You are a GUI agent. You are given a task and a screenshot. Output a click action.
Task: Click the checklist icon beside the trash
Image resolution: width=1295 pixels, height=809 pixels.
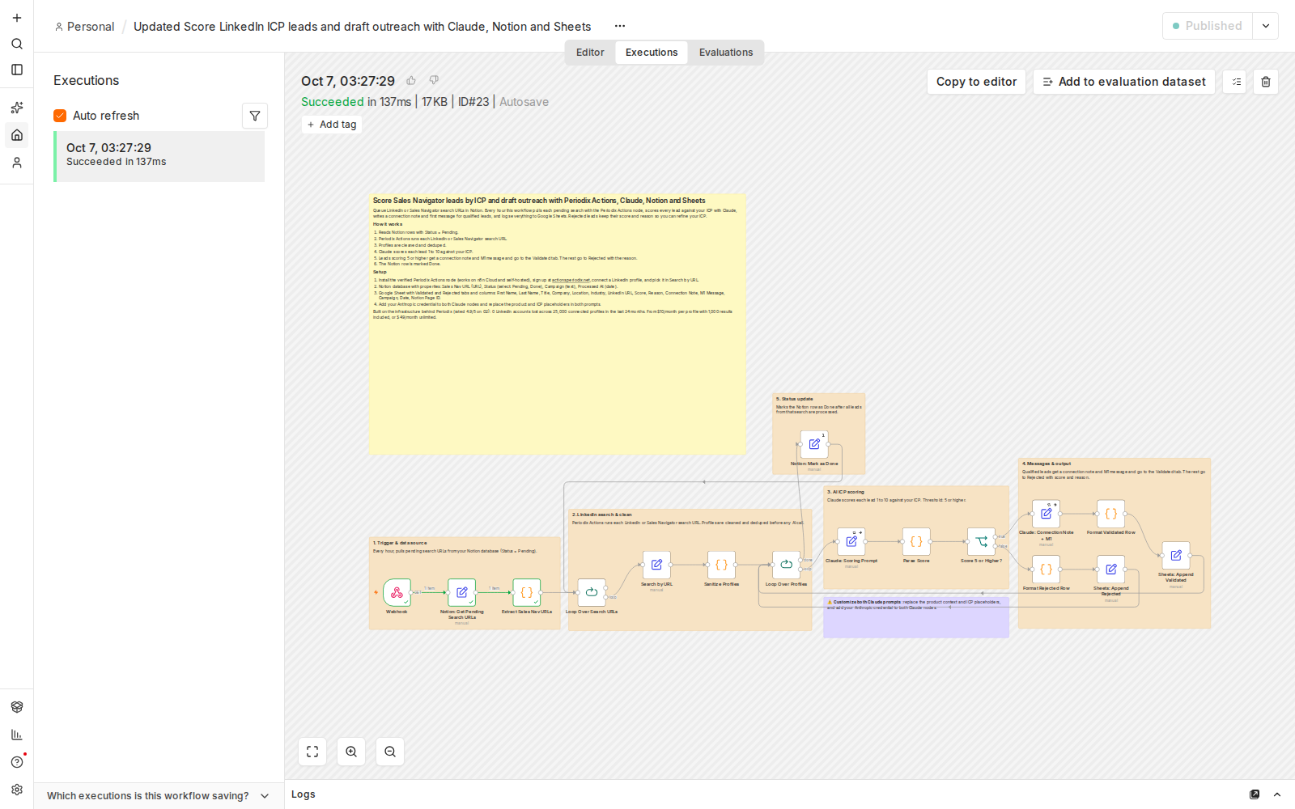[1234, 82]
